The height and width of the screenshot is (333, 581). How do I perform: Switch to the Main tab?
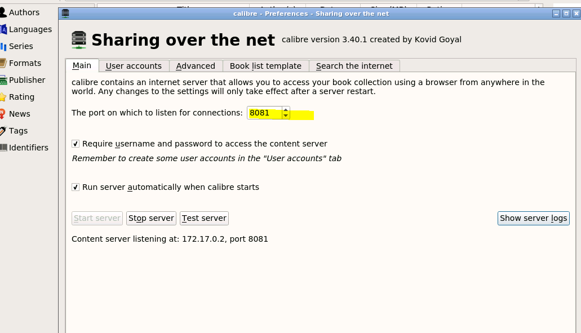[82, 65]
